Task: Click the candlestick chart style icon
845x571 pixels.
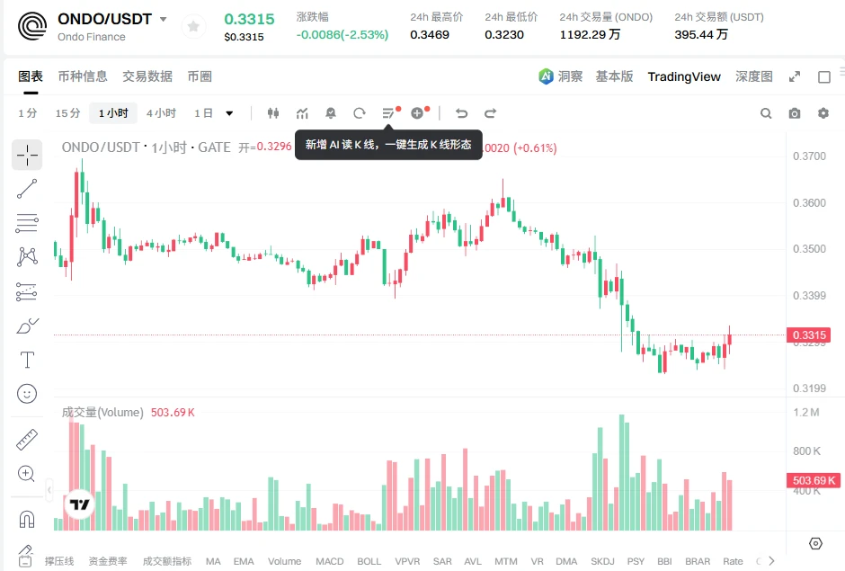Action: (273, 113)
